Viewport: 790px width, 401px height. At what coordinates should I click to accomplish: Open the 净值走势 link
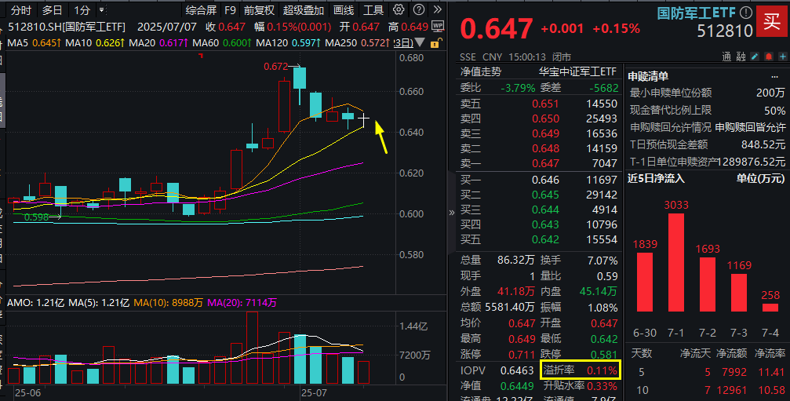(481, 71)
